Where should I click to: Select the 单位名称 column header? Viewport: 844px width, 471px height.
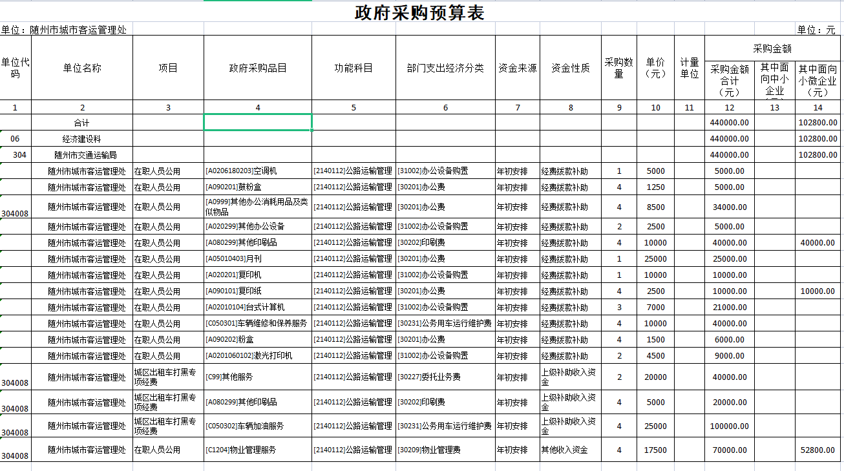pyautogui.click(x=82, y=68)
